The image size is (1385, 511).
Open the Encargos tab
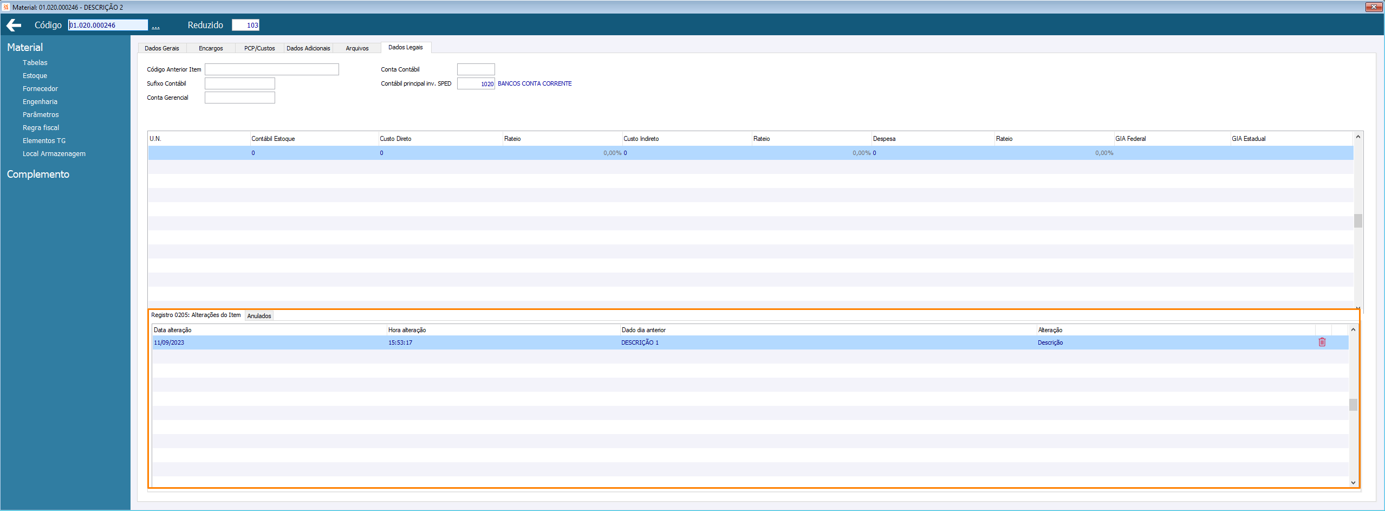211,48
